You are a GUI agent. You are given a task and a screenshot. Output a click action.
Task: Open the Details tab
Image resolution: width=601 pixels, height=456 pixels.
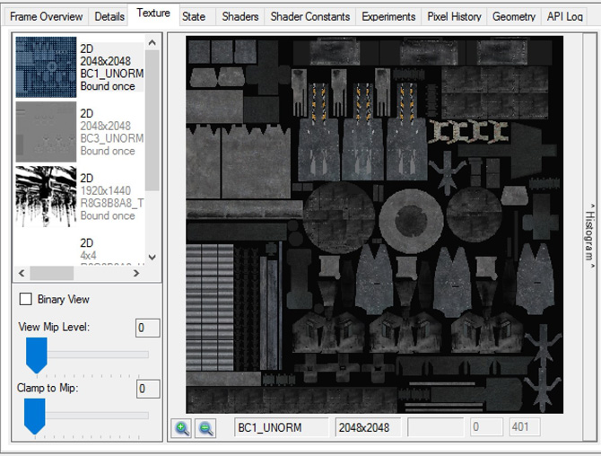(x=109, y=16)
